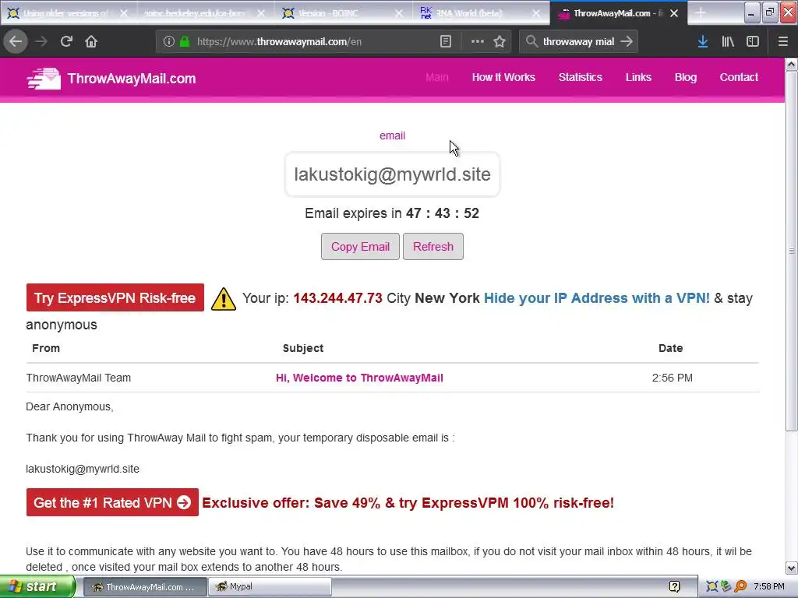Follow Hide your IP Address with a VPN link

pyautogui.click(x=596, y=298)
